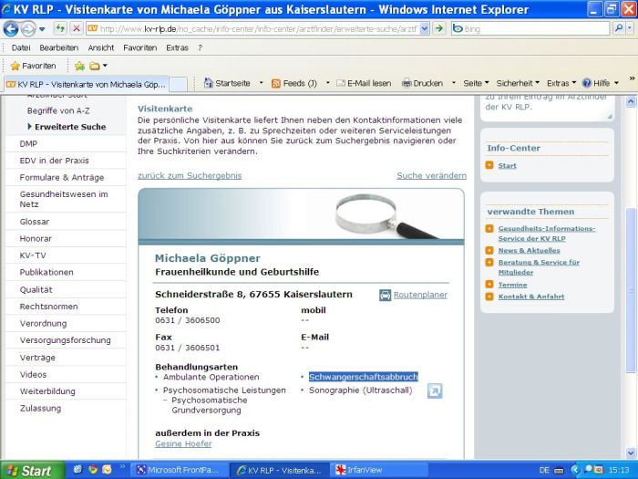This screenshot has width=638, height=479.
Task: Click the search magnifier button
Action: pyautogui.click(x=619, y=28)
